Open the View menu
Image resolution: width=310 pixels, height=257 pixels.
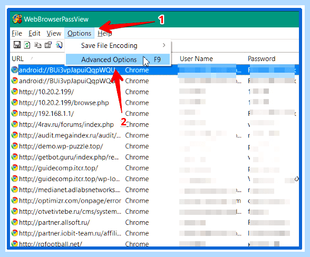tap(54, 33)
